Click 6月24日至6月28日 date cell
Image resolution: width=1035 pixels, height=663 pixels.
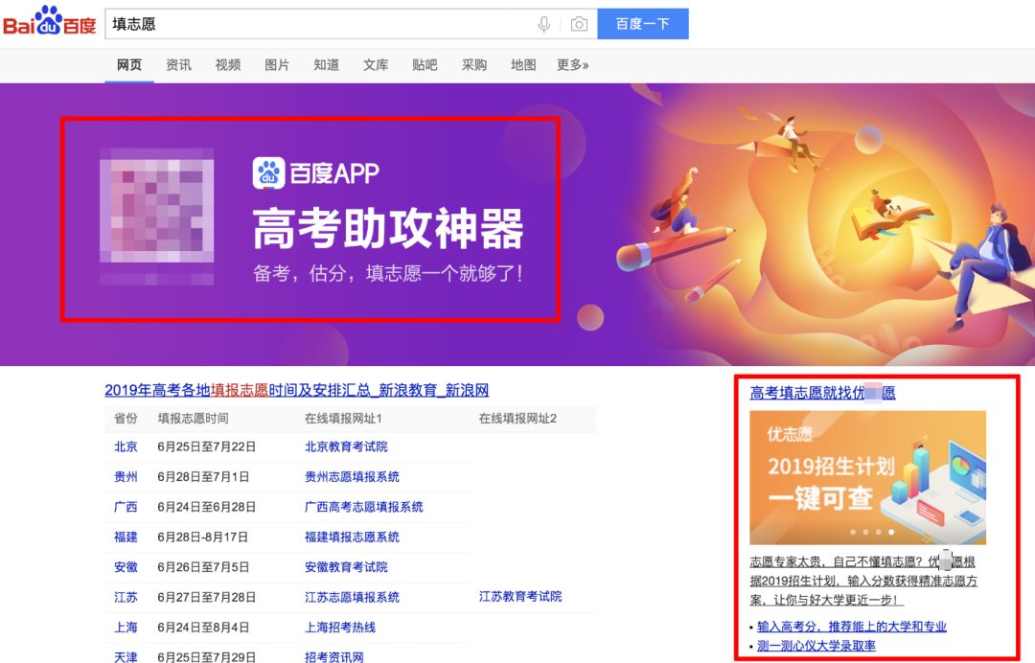click(x=206, y=507)
